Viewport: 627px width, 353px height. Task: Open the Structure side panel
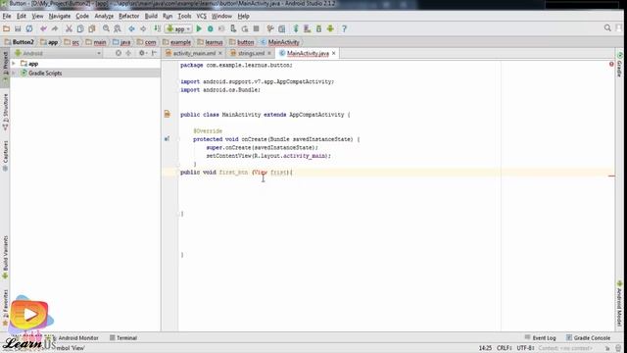click(5, 112)
